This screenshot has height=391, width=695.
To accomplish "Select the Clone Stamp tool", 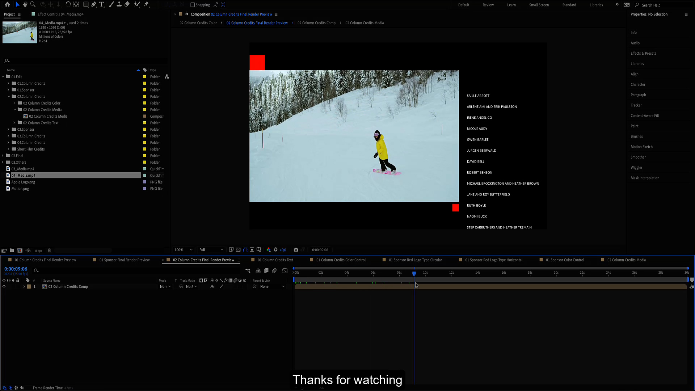I will 119,4.
